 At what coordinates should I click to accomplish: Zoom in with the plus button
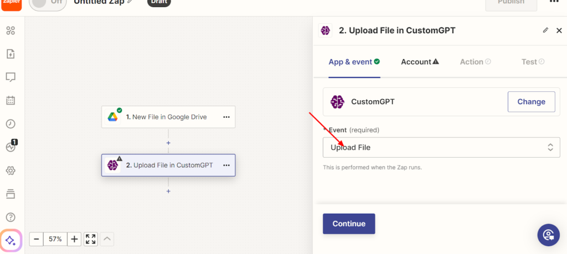(x=75, y=239)
